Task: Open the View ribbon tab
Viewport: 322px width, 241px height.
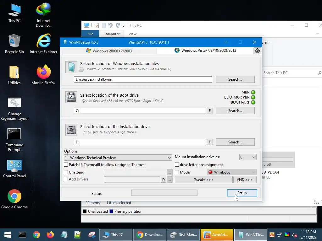Action: [132, 34]
